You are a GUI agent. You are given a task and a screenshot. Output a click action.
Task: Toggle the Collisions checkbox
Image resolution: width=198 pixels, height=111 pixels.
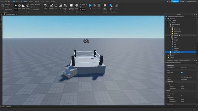(31, 7)
